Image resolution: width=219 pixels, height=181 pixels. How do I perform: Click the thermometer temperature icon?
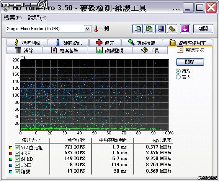pyautogui.click(x=96, y=29)
